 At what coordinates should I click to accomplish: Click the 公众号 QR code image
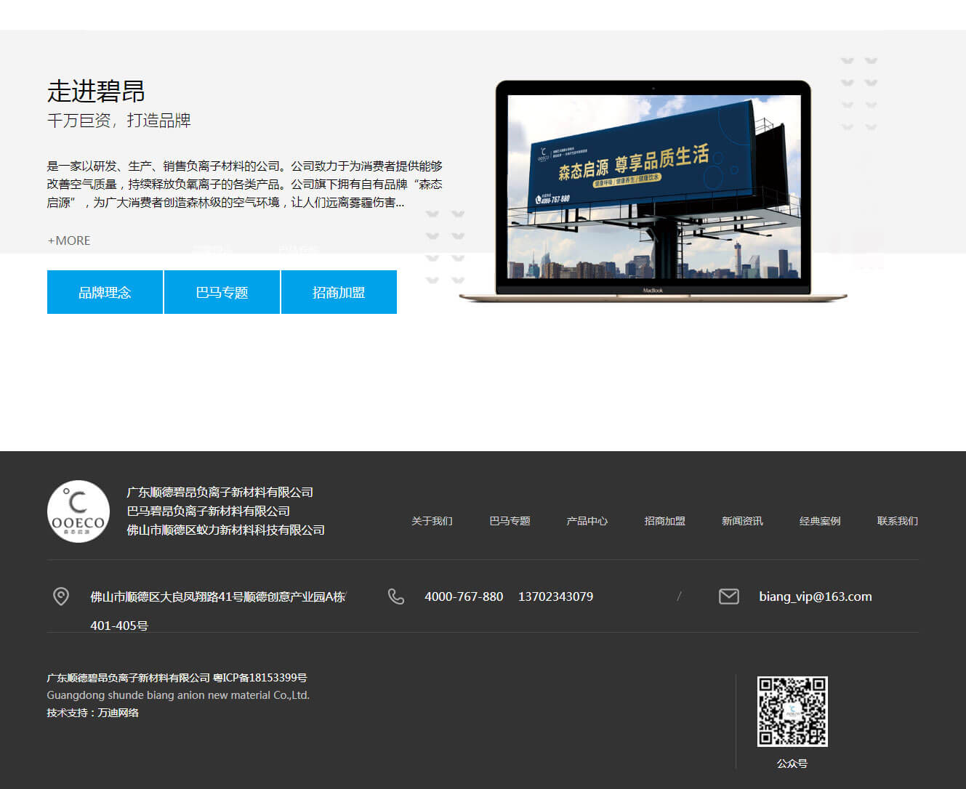(x=792, y=711)
